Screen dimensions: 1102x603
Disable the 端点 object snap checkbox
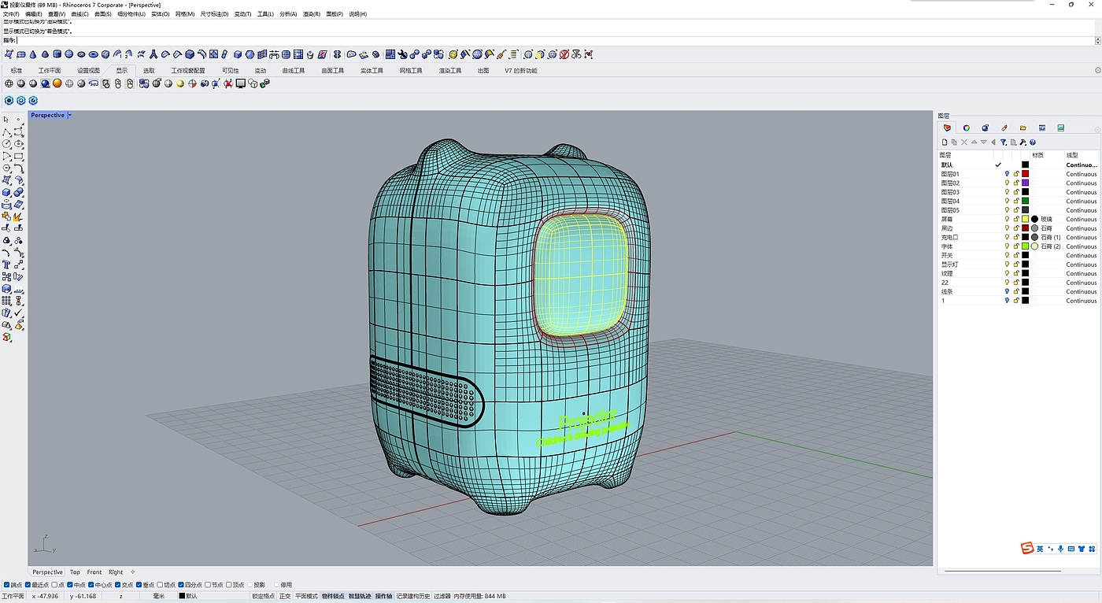(7, 585)
